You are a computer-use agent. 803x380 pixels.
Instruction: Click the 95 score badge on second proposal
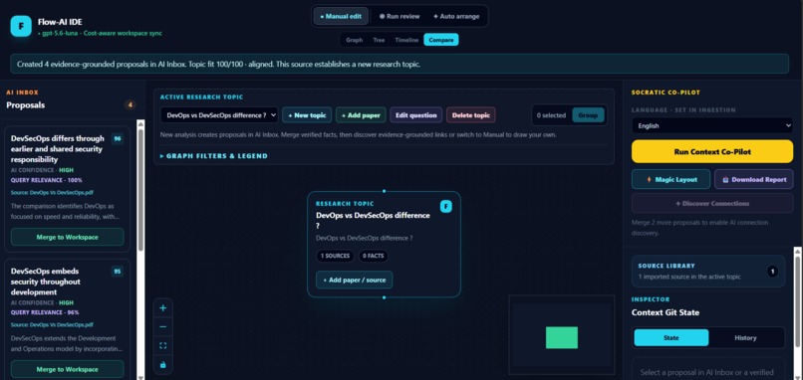coord(118,272)
